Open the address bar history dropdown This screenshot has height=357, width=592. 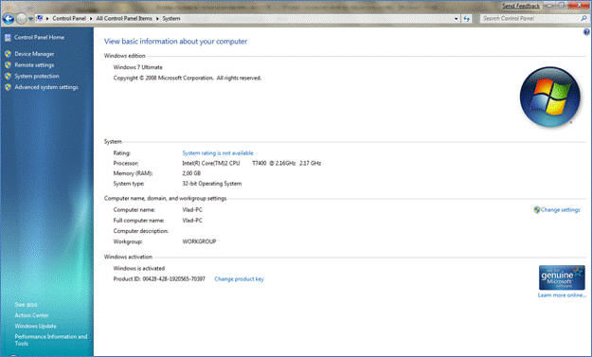[x=457, y=19]
